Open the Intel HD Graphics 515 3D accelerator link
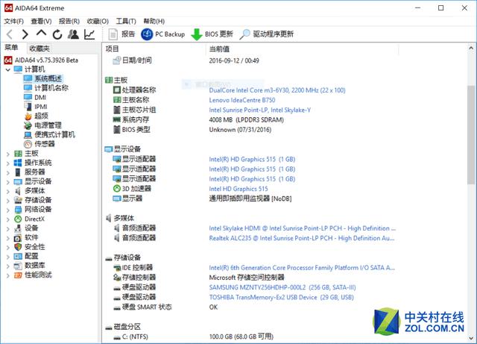Image resolution: width=477 pixels, height=344 pixels. pos(238,189)
